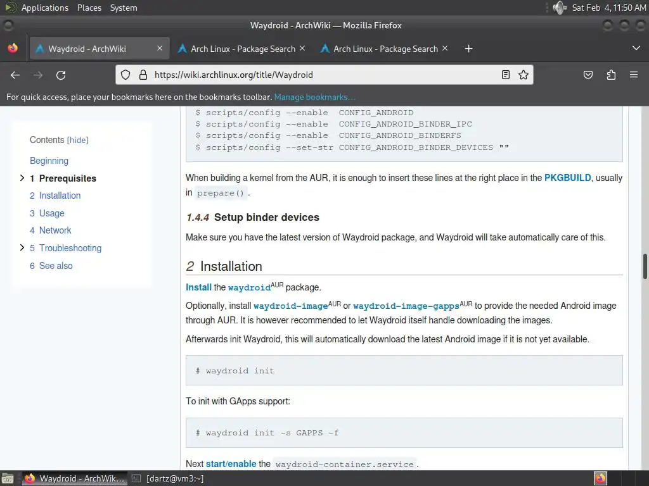Jump to Beginning in contents

point(49,161)
